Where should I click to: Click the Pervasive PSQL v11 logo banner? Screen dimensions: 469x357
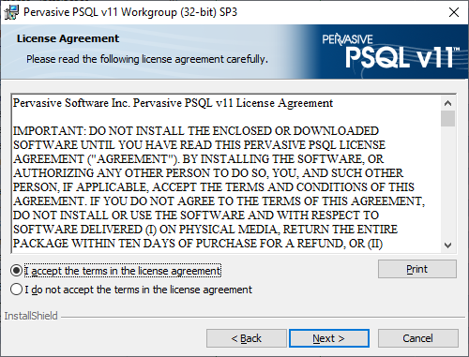(390, 52)
